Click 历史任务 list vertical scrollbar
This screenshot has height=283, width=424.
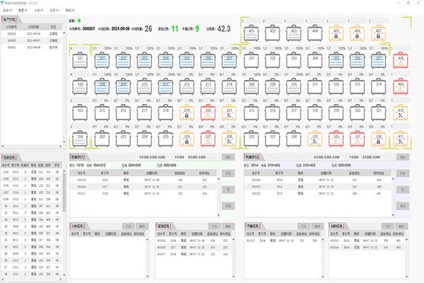tap(64, 223)
